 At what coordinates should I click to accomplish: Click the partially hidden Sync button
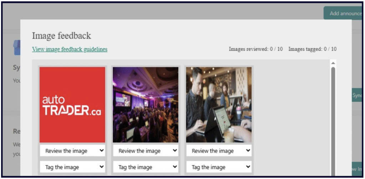click(x=356, y=95)
